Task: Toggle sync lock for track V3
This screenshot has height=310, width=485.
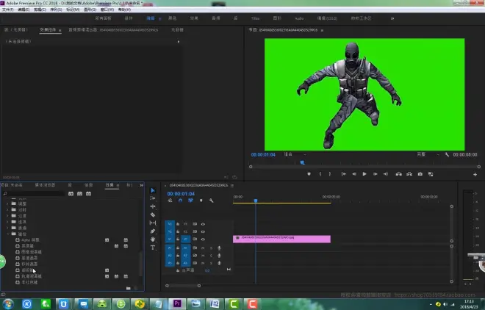Action: (195, 224)
